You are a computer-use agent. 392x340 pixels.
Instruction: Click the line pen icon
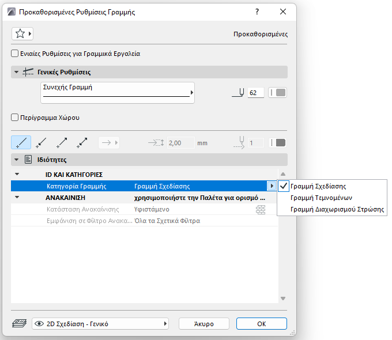click(238, 93)
